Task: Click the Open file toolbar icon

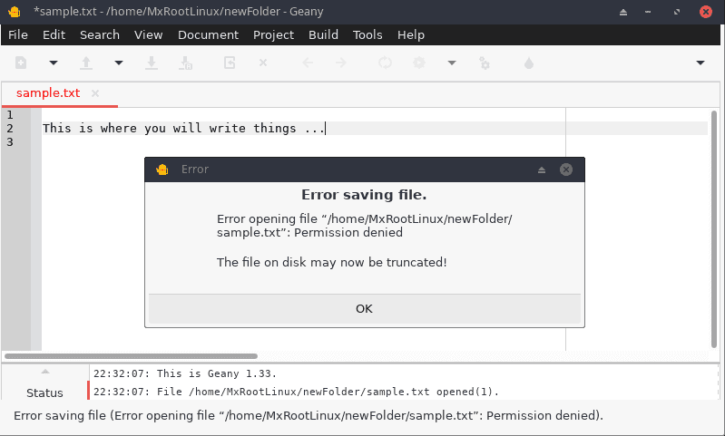Action: click(x=86, y=63)
